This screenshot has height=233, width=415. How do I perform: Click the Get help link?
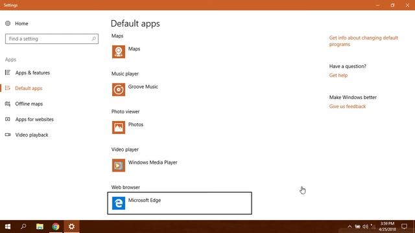[338, 75]
